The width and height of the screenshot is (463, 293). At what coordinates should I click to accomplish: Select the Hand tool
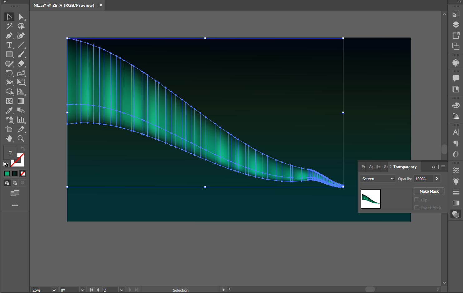coord(9,139)
